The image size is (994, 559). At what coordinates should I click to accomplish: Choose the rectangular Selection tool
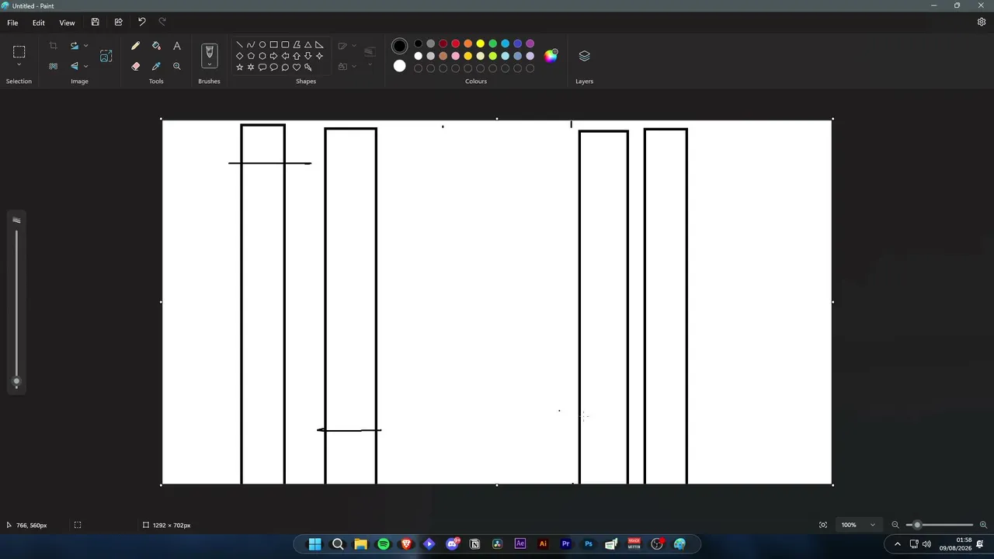coord(19,52)
